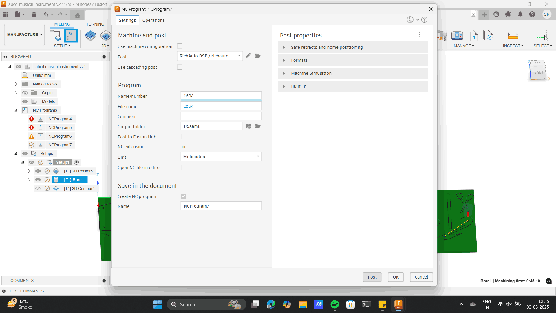The height and width of the screenshot is (313, 556).
Task: Open the data panel grid icon
Action: point(6,14)
